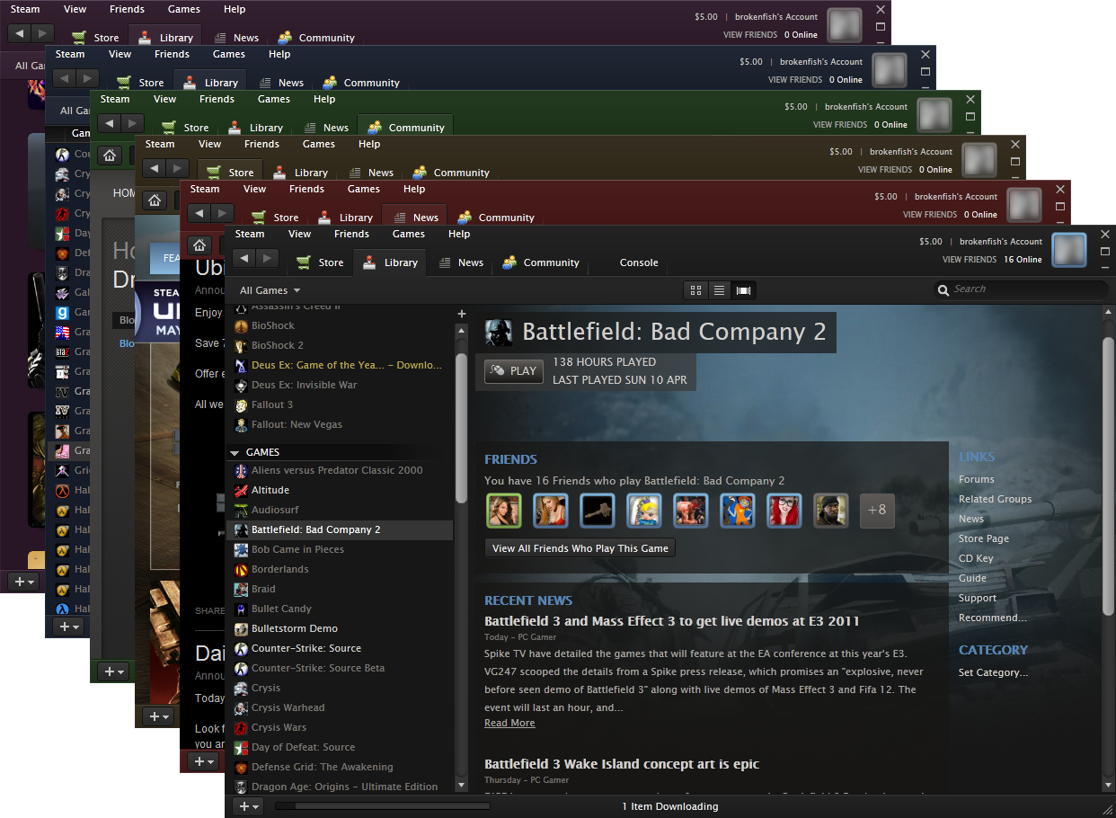Viewport: 1116px width, 818px height.
Task: Click View All Friends Who Play This Game
Action: tap(580, 547)
